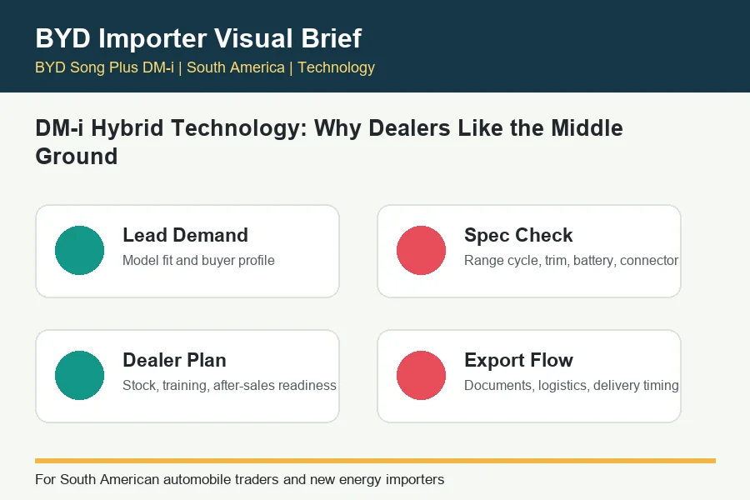Click 'Documents, logistics, delivery timing' text
Screen dimensions: 750x500
(572, 385)
